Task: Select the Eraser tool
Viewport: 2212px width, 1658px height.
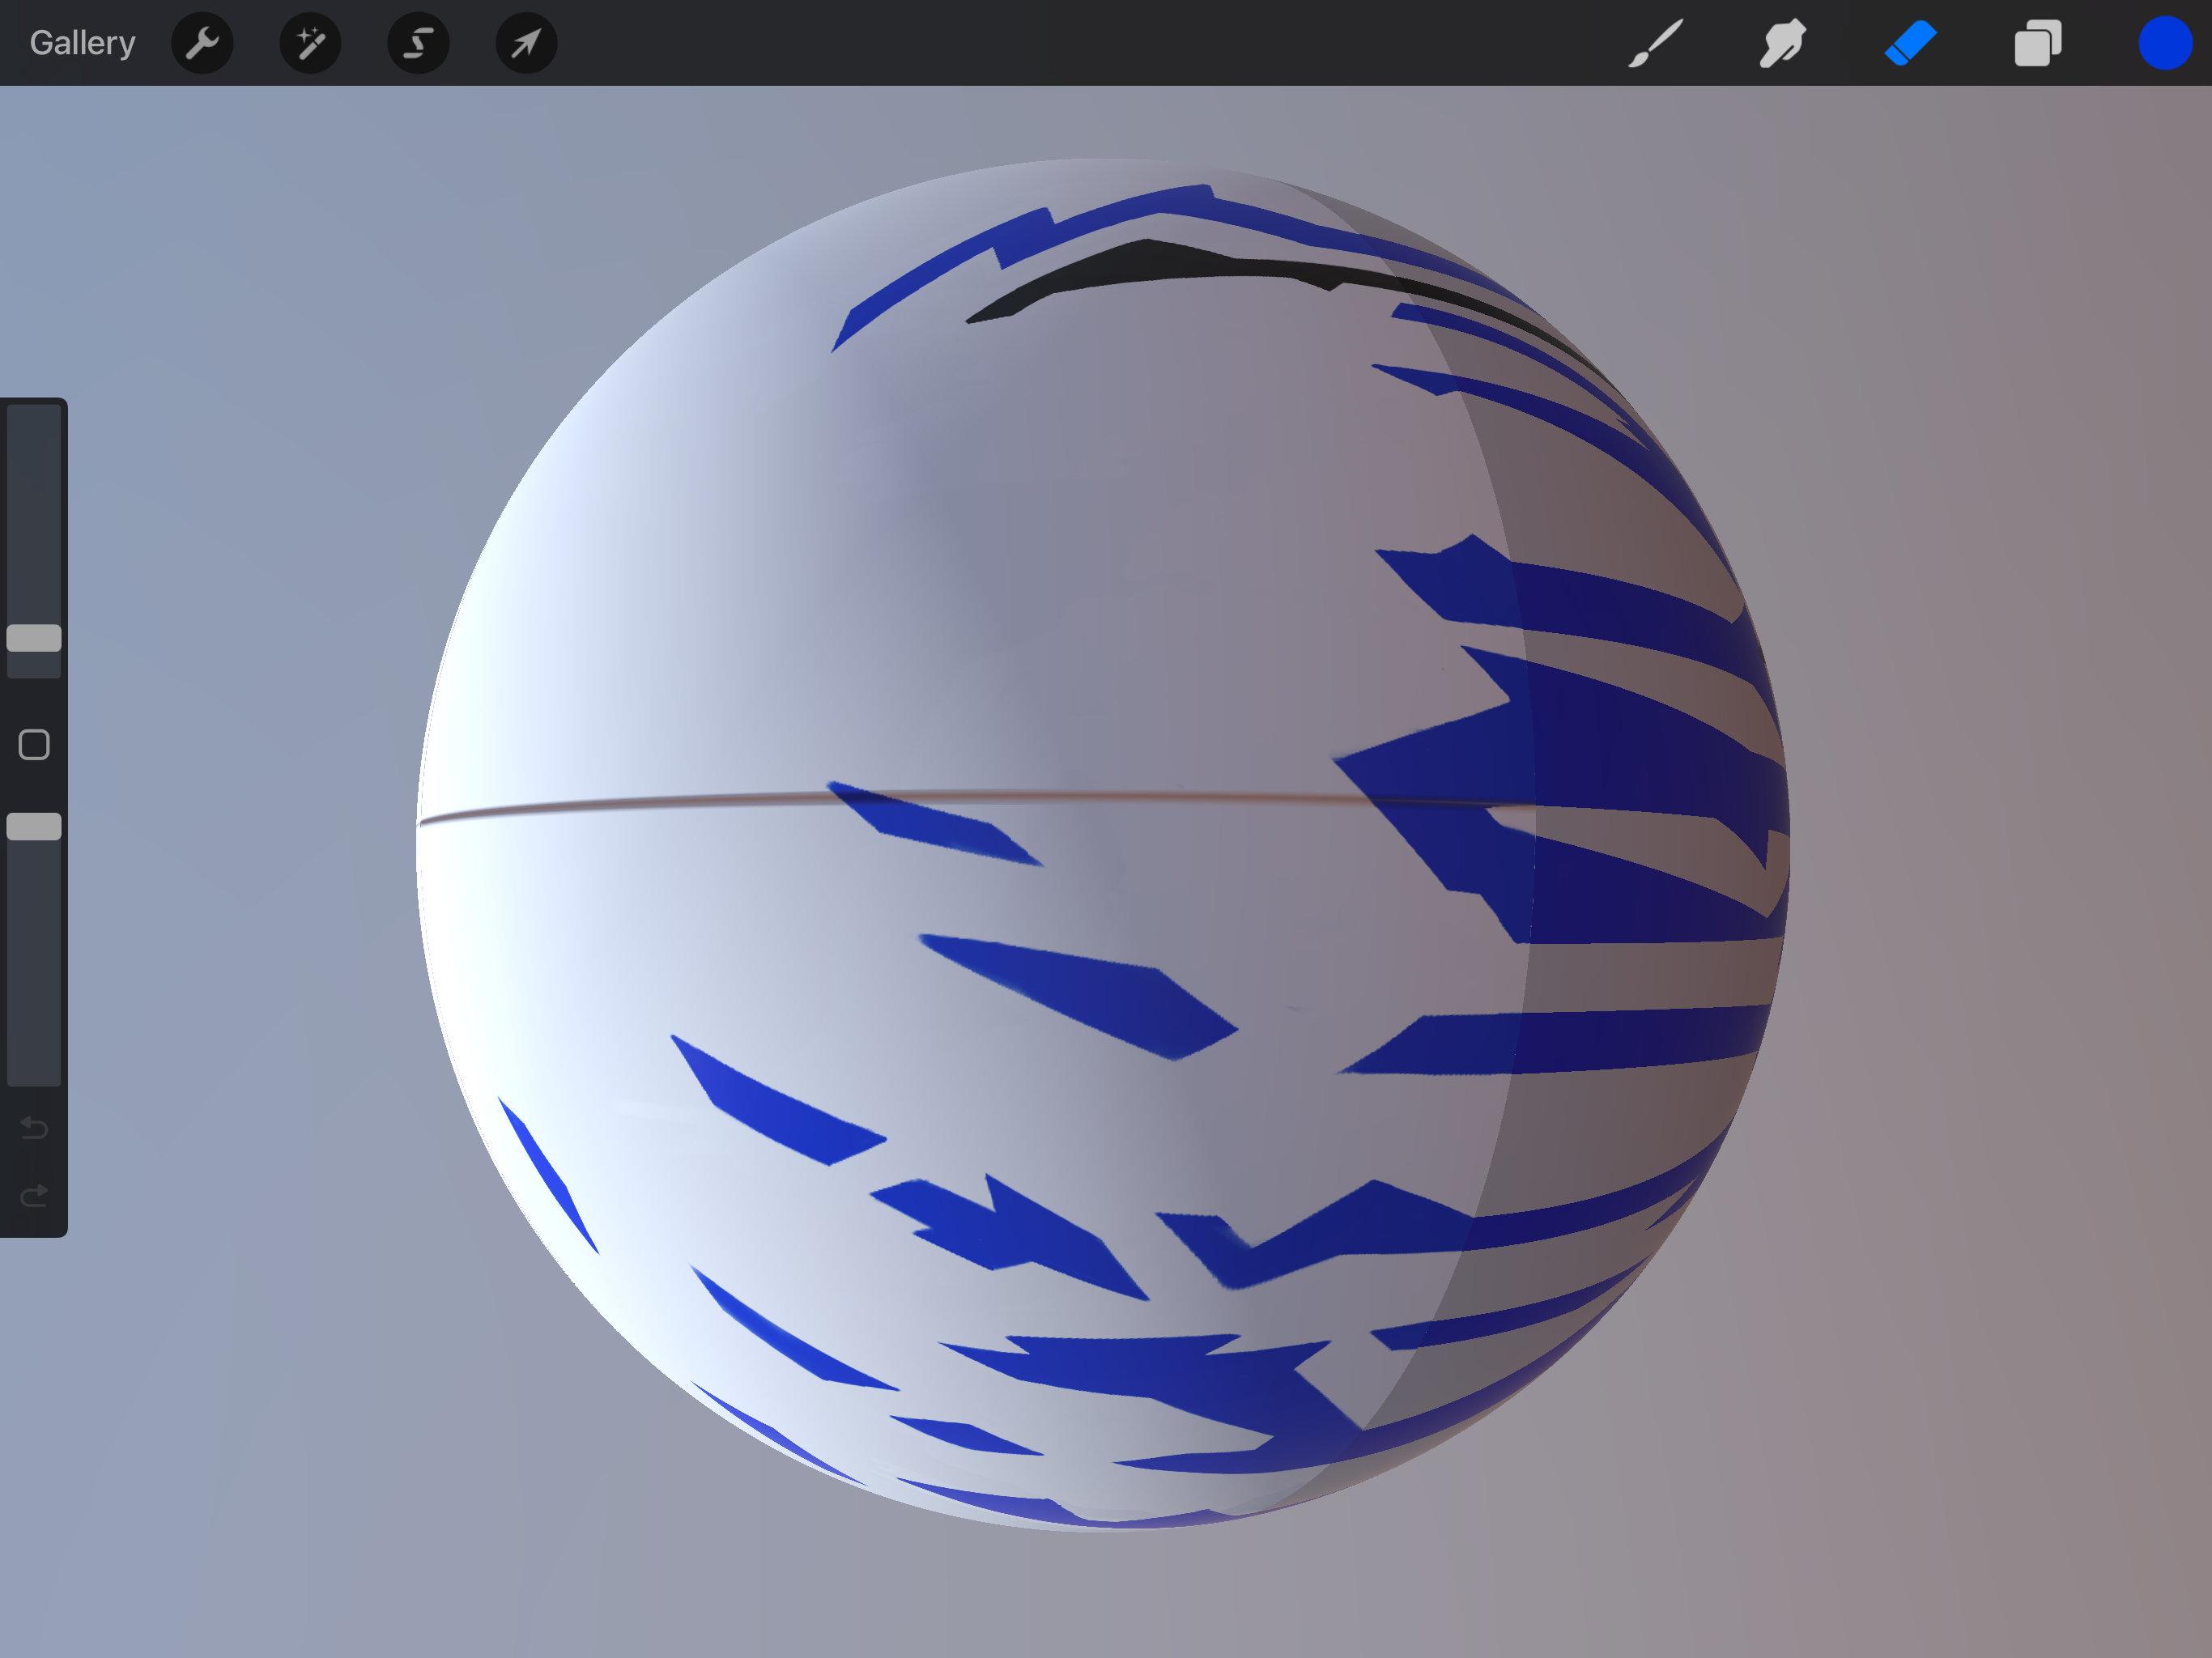Action: 1910,43
